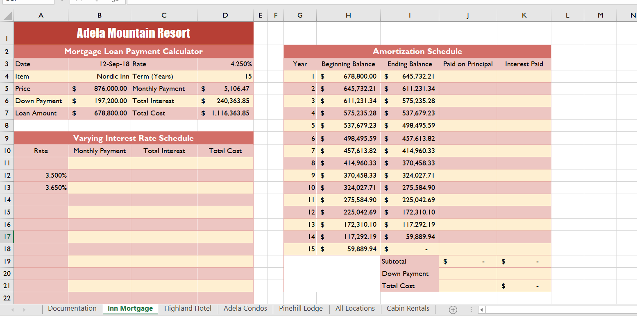Select the empty Interest Paid cell for year 15

(524, 249)
